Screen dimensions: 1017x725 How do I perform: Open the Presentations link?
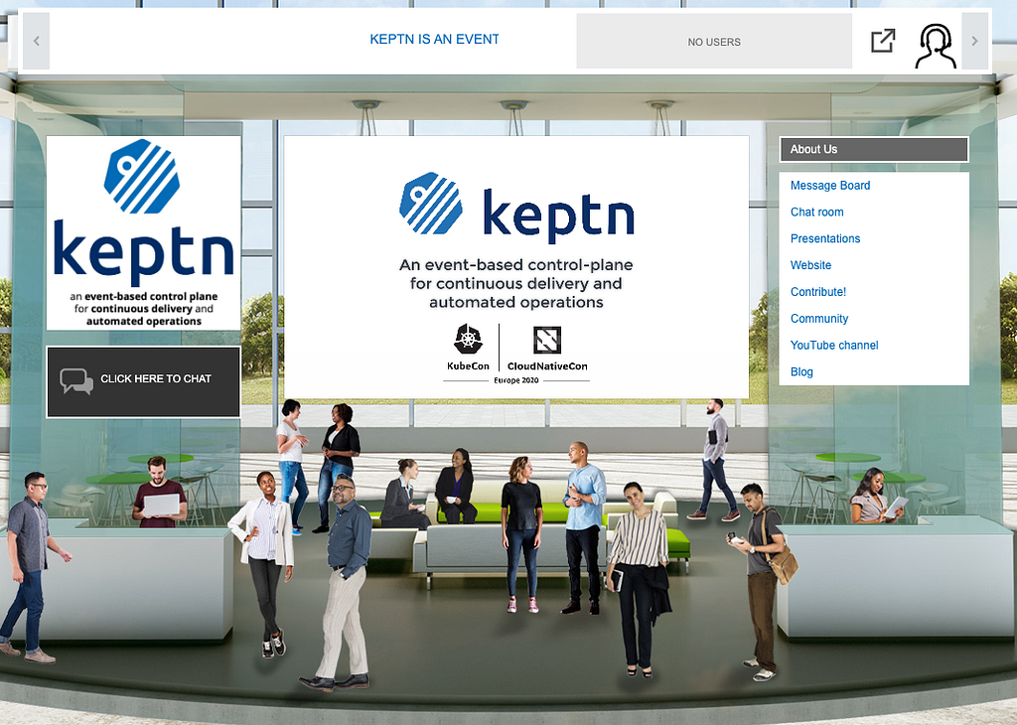point(825,238)
